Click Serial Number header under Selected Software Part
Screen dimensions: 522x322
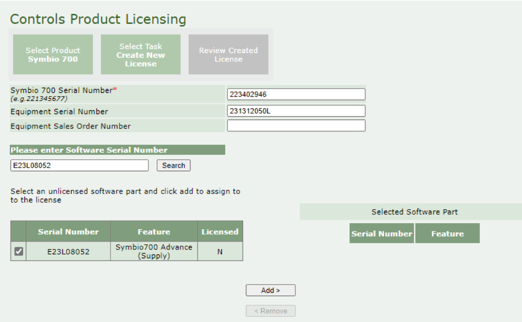point(381,233)
